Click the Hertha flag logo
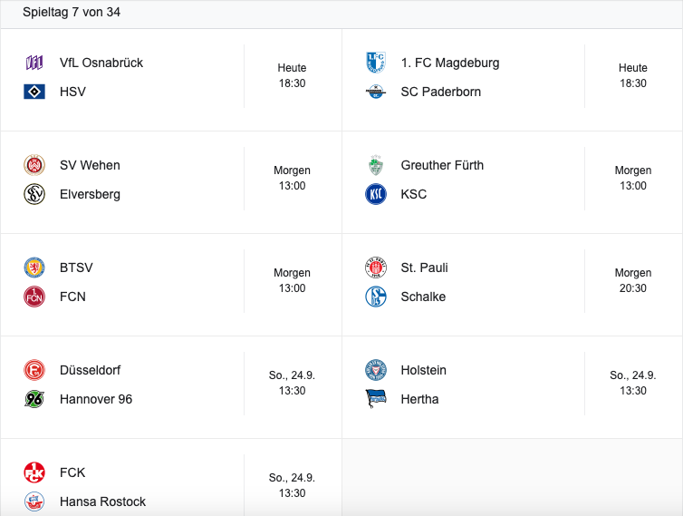This screenshot has height=516, width=683. 375,399
